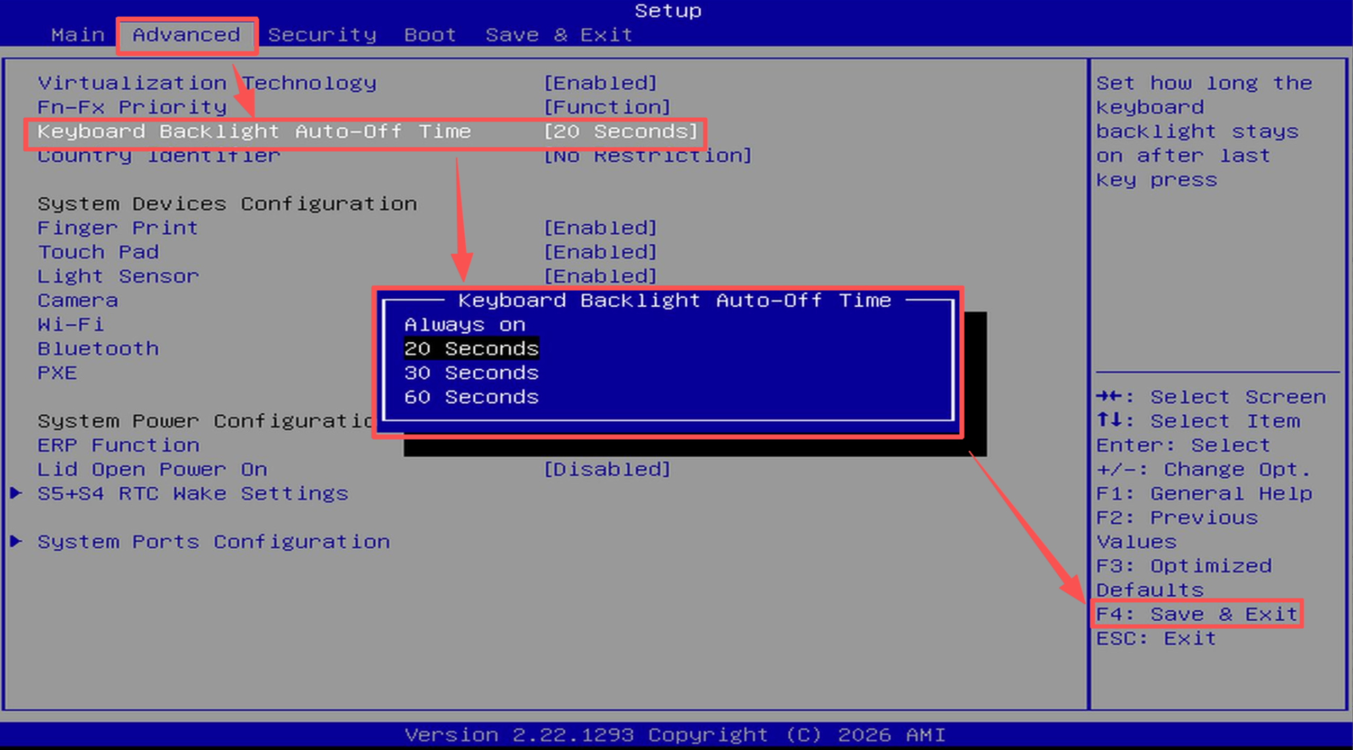Toggle Virtualization Technology Enabled value

(x=600, y=83)
